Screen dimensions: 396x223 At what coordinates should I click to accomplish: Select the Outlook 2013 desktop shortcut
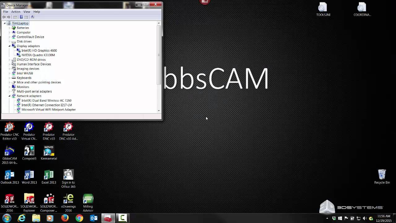tap(10, 177)
